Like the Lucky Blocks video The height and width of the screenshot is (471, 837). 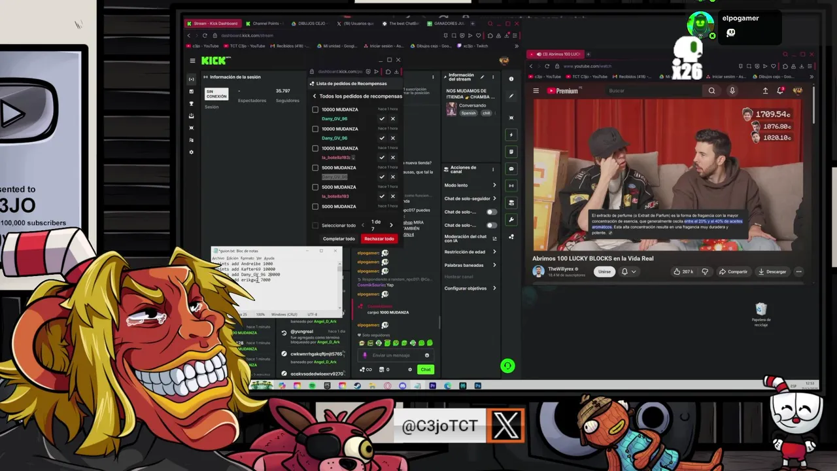tap(683, 271)
